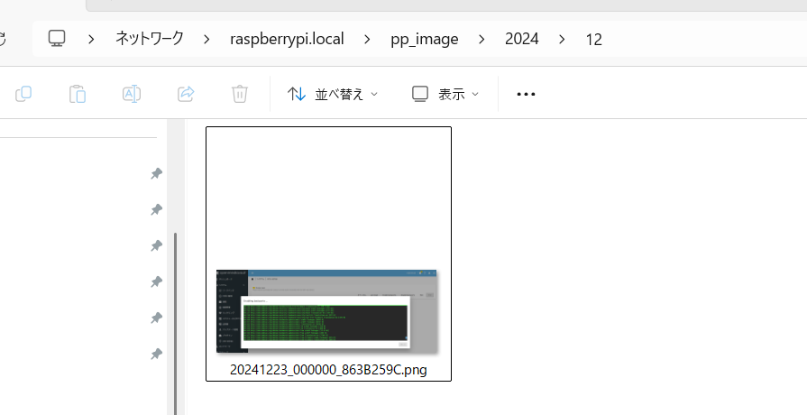The image size is (807, 415).
Task: Go to 2024 folder in breadcrumb
Action: 522,39
